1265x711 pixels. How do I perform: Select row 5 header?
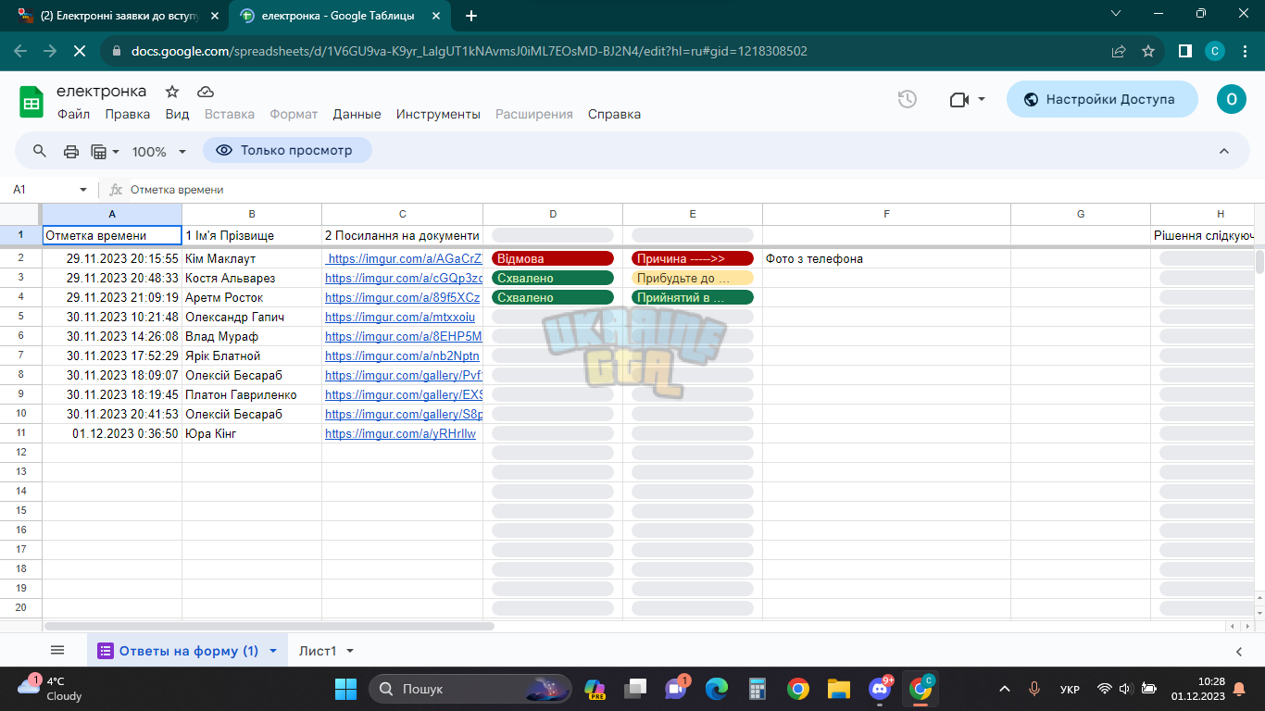coord(20,317)
